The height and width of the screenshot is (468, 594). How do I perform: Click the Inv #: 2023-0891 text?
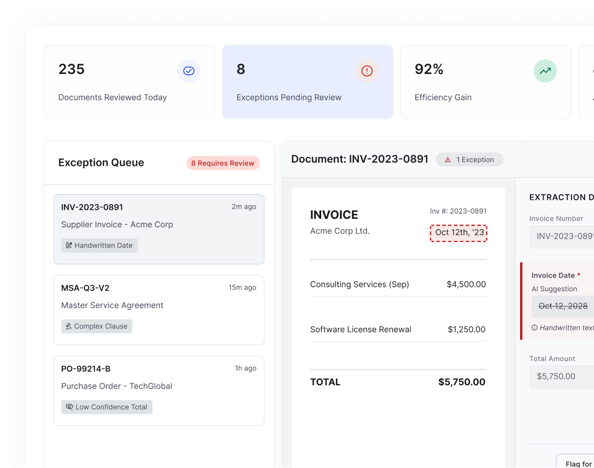pos(458,211)
